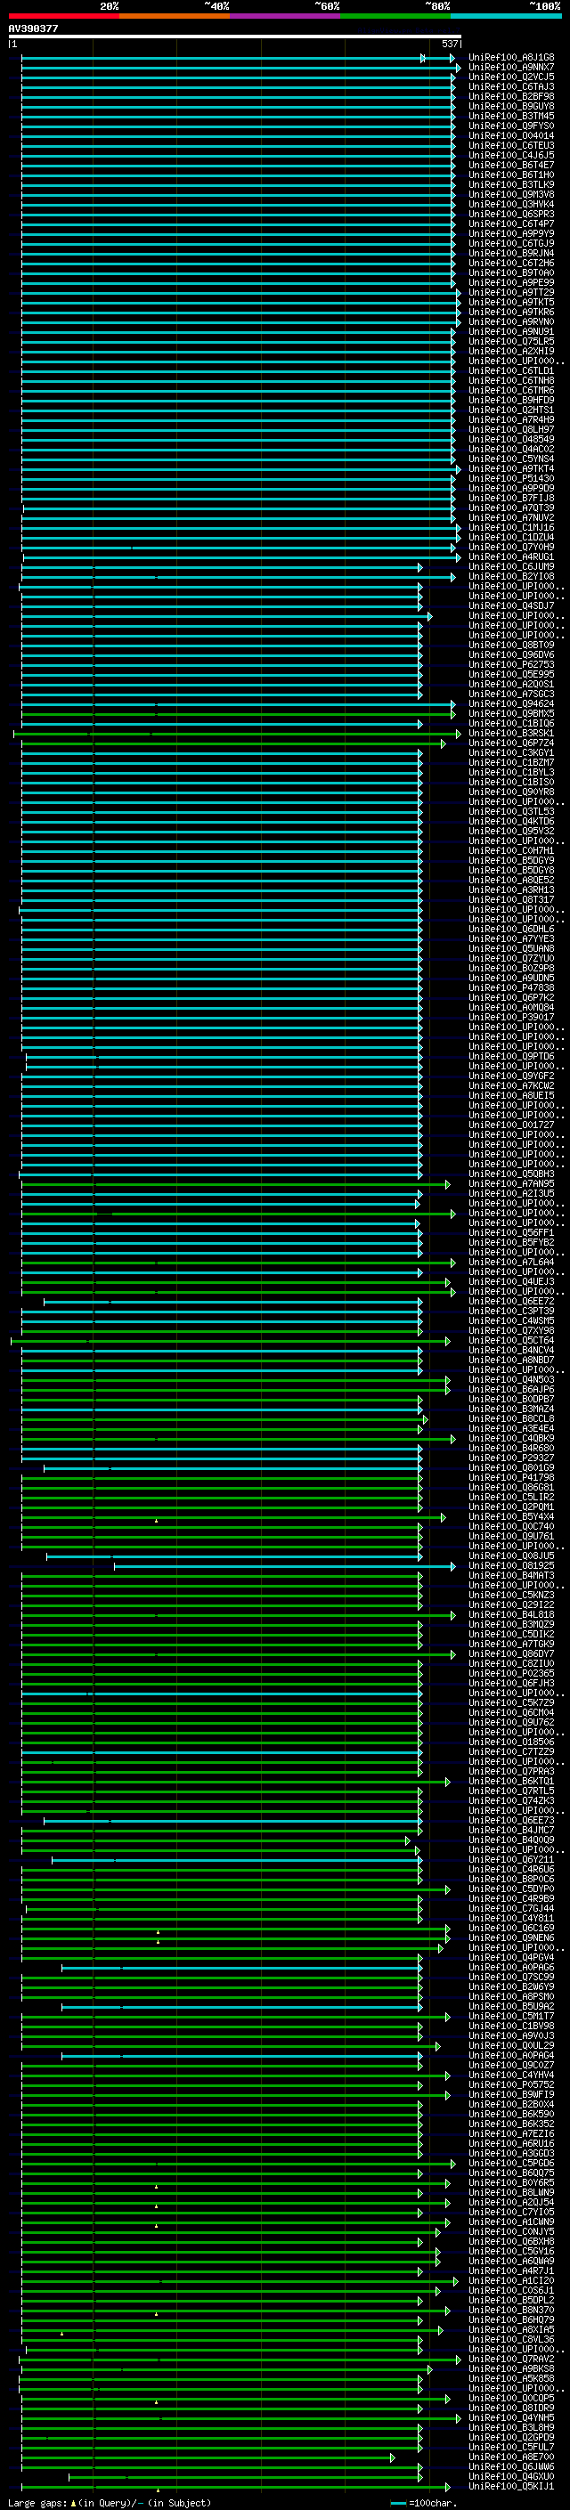This screenshot has width=570, height=2510.
Task: Select the UniRef100_B3TM45 label
Action: tap(511, 116)
